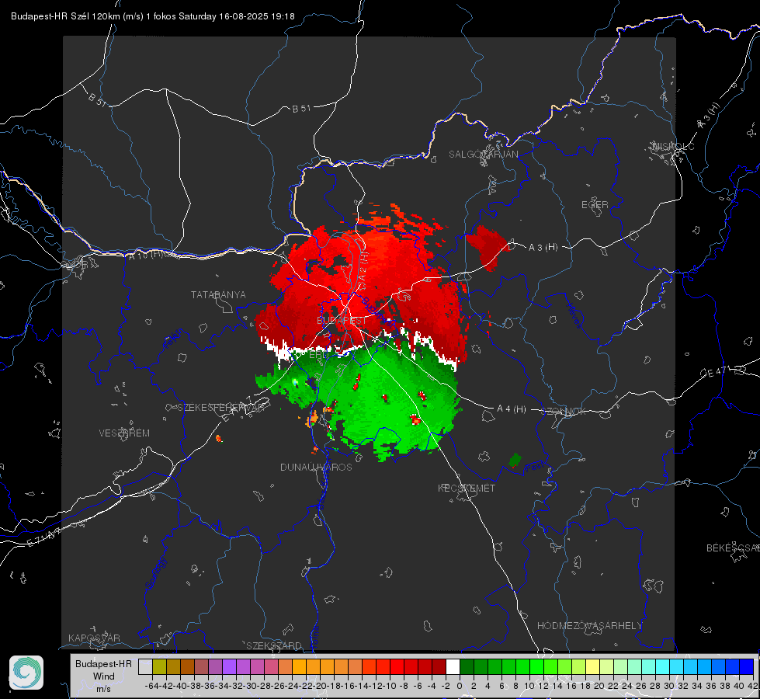The height and width of the screenshot is (699, 760).
Task: Click the radar title text with date 16-08-2025
Action: coord(153,16)
